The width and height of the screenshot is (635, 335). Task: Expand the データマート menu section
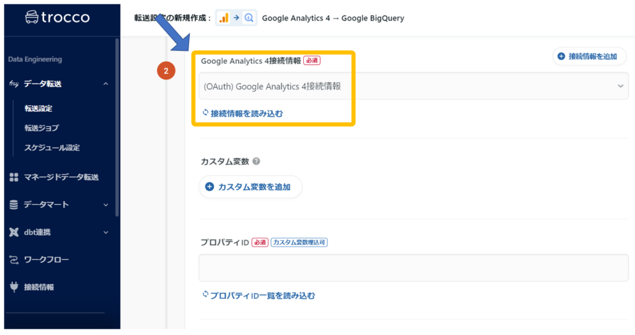pyautogui.click(x=105, y=205)
